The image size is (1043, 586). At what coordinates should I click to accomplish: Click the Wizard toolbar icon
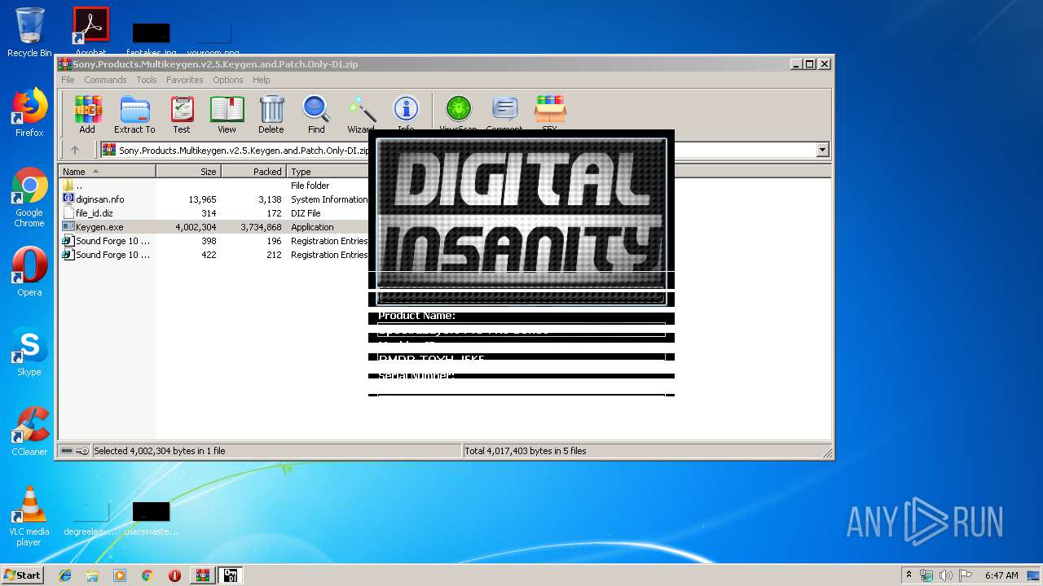point(361,114)
